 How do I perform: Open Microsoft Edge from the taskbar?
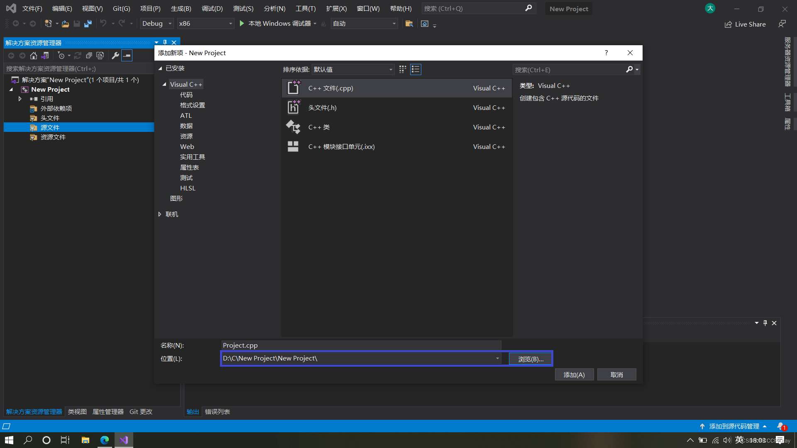[x=105, y=440]
